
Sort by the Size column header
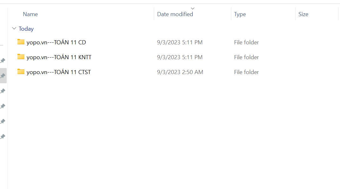click(303, 14)
